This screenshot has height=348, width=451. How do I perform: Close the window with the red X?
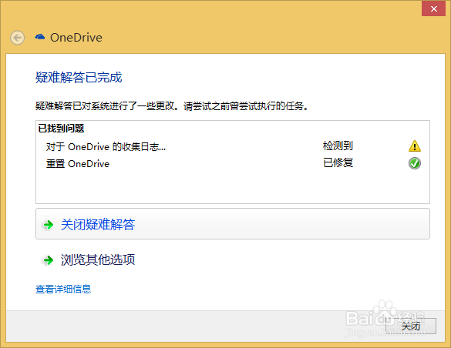coord(433,8)
